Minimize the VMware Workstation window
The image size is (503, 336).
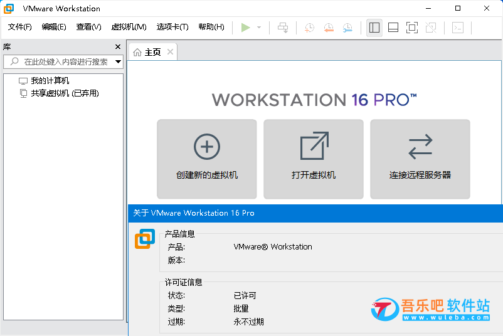(428, 8)
